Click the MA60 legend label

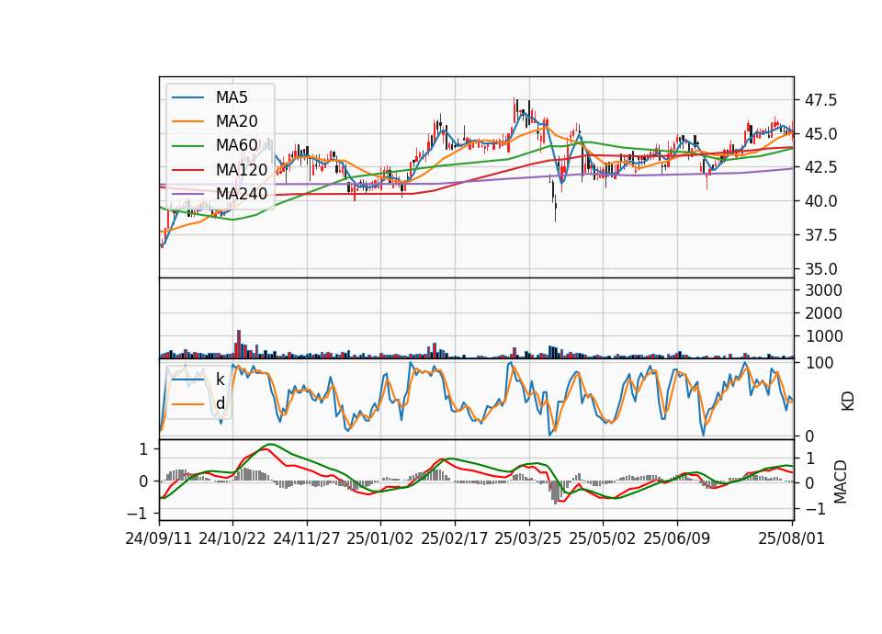click(x=236, y=146)
